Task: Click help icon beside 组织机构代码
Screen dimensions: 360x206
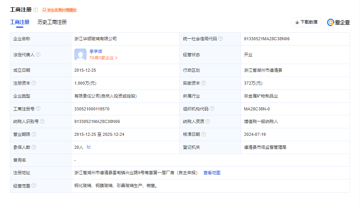Action: 212,109
